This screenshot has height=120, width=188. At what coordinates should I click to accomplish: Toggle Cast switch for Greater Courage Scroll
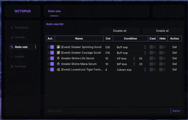[x=153, y=53]
